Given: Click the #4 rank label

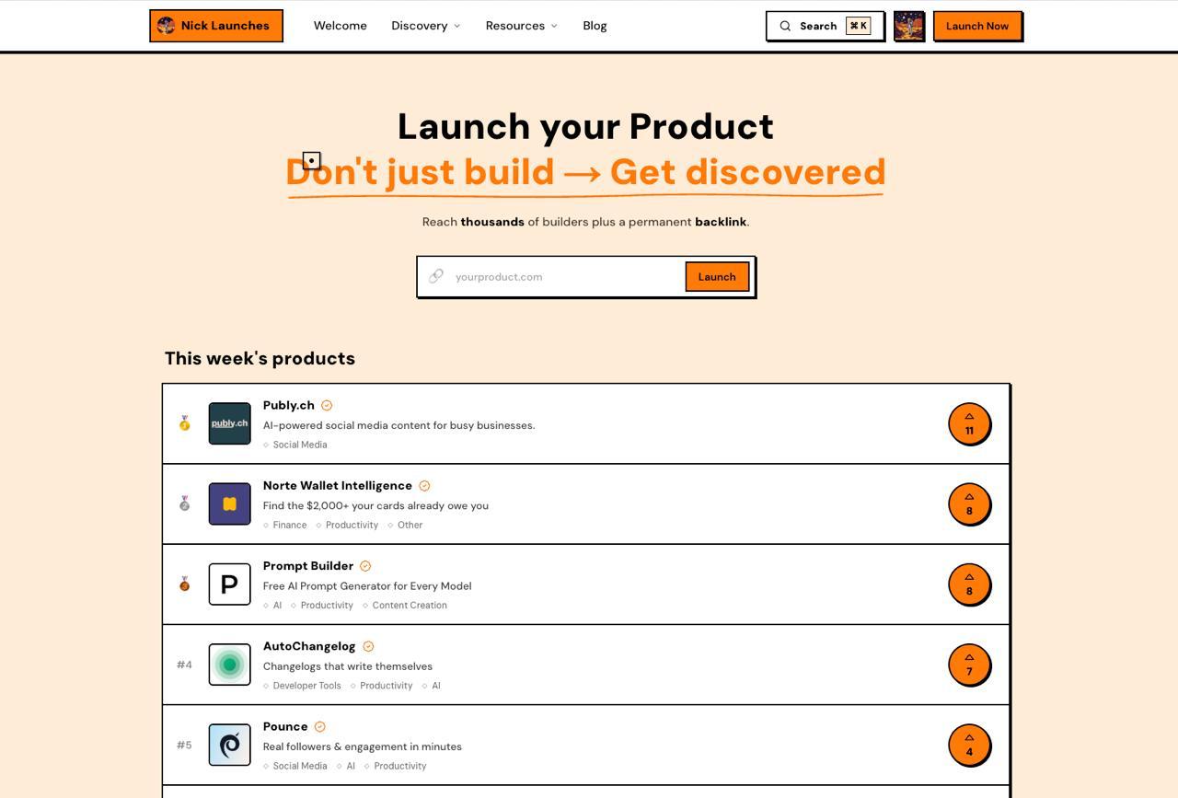Looking at the screenshot, I should coord(184,665).
